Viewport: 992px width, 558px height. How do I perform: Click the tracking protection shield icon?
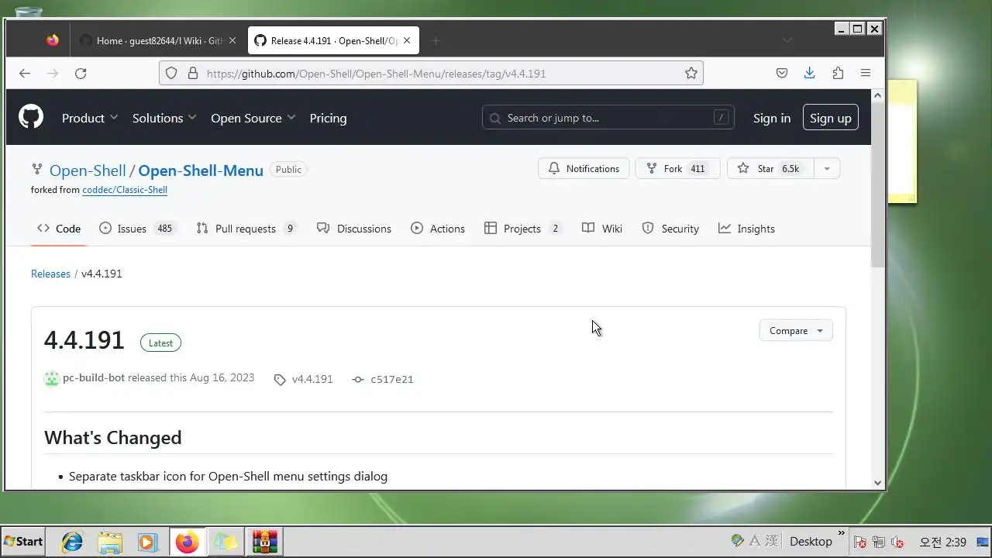tap(171, 73)
